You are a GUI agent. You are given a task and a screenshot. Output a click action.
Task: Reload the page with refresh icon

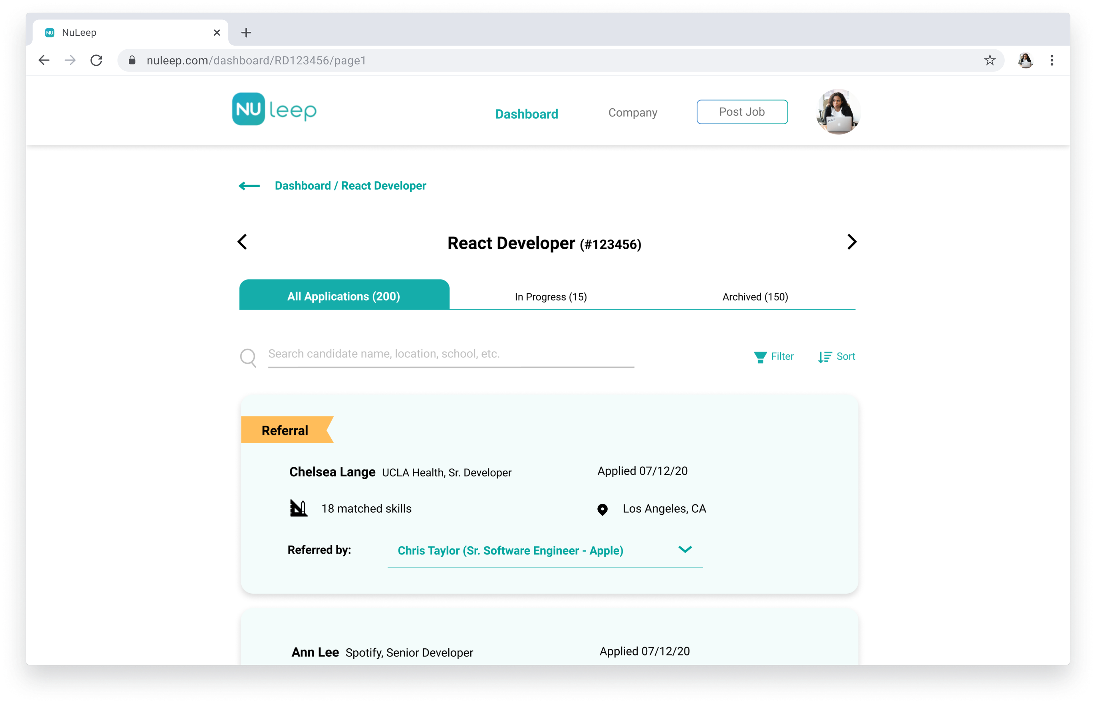96,60
